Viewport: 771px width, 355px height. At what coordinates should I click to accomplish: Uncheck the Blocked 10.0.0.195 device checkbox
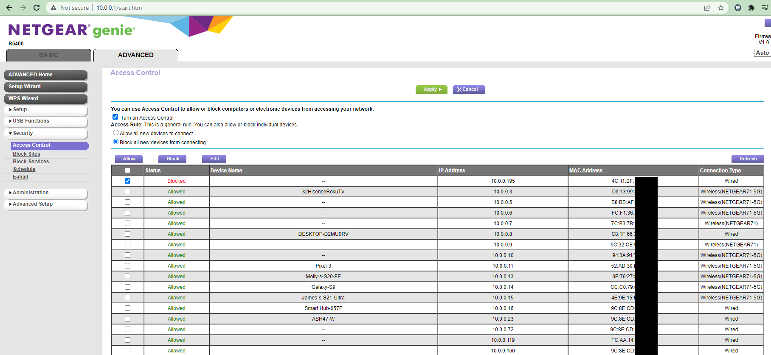point(127,181)
